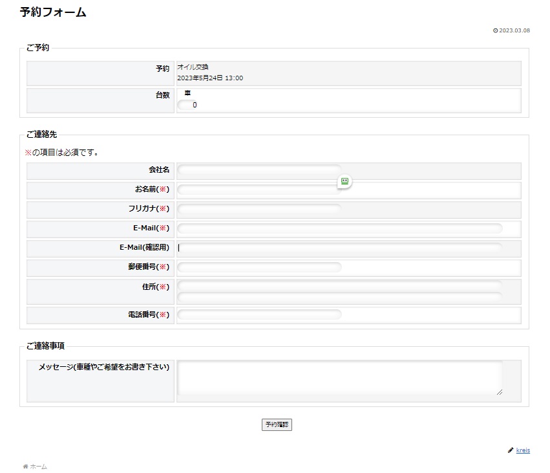Click the second 住所 address line
Screen dimensions: 550x473
tap(339, 297)
